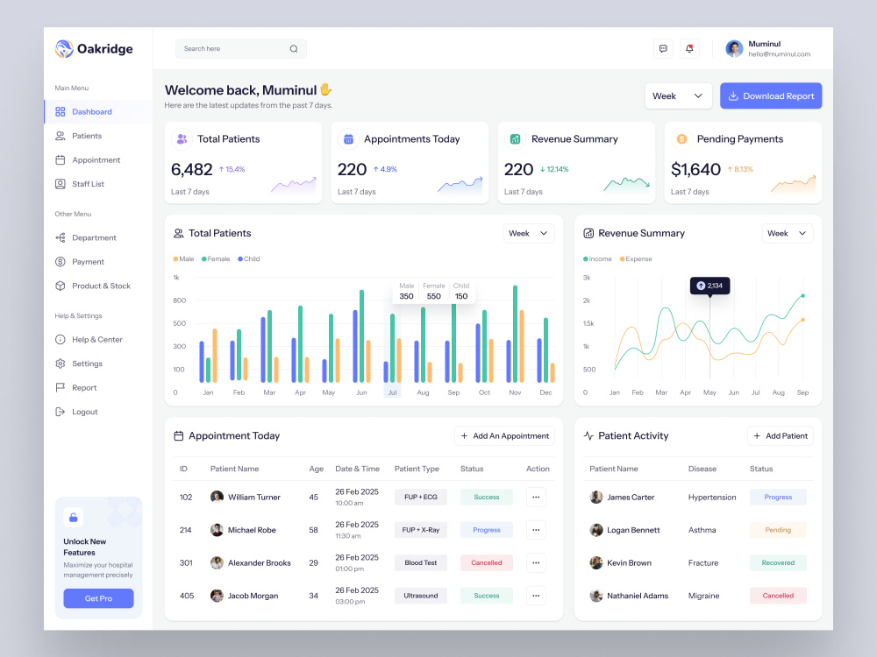Click the Add Patient button
The height and width of the screenshot is (657, 877).
(781, 435)
